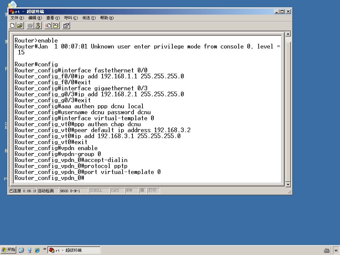
Task: Click the Send toolbar icon
Action: 48,26
